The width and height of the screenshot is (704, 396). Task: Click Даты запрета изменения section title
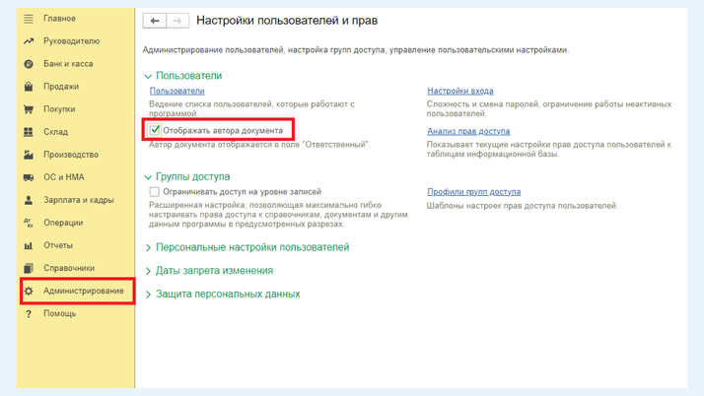[x=214, y=271]
